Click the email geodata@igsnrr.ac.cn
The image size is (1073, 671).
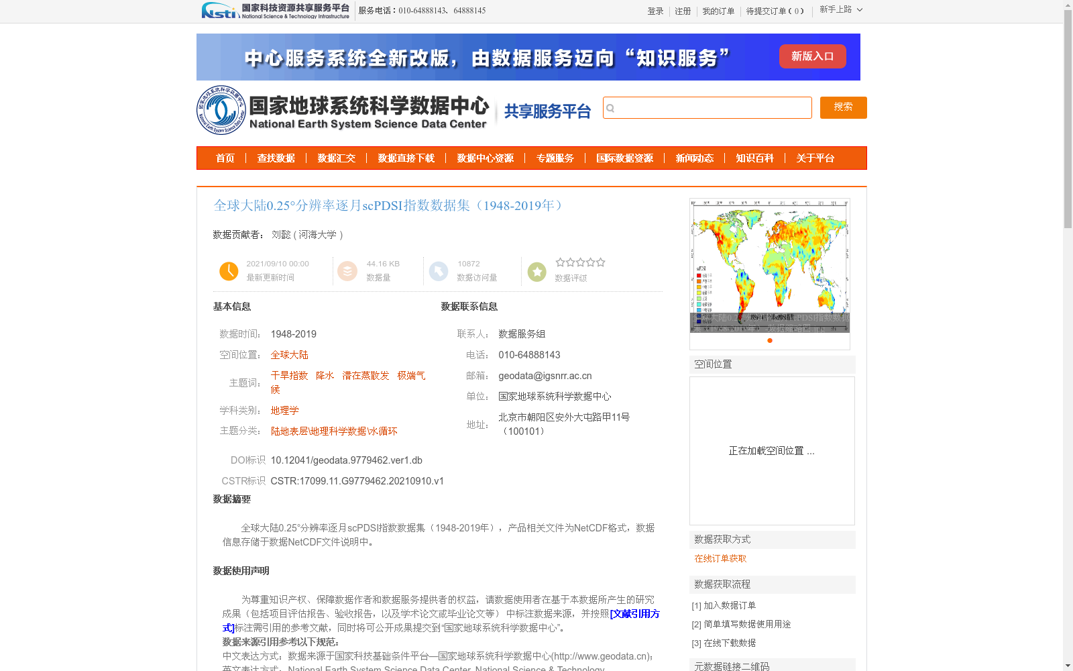545,376
